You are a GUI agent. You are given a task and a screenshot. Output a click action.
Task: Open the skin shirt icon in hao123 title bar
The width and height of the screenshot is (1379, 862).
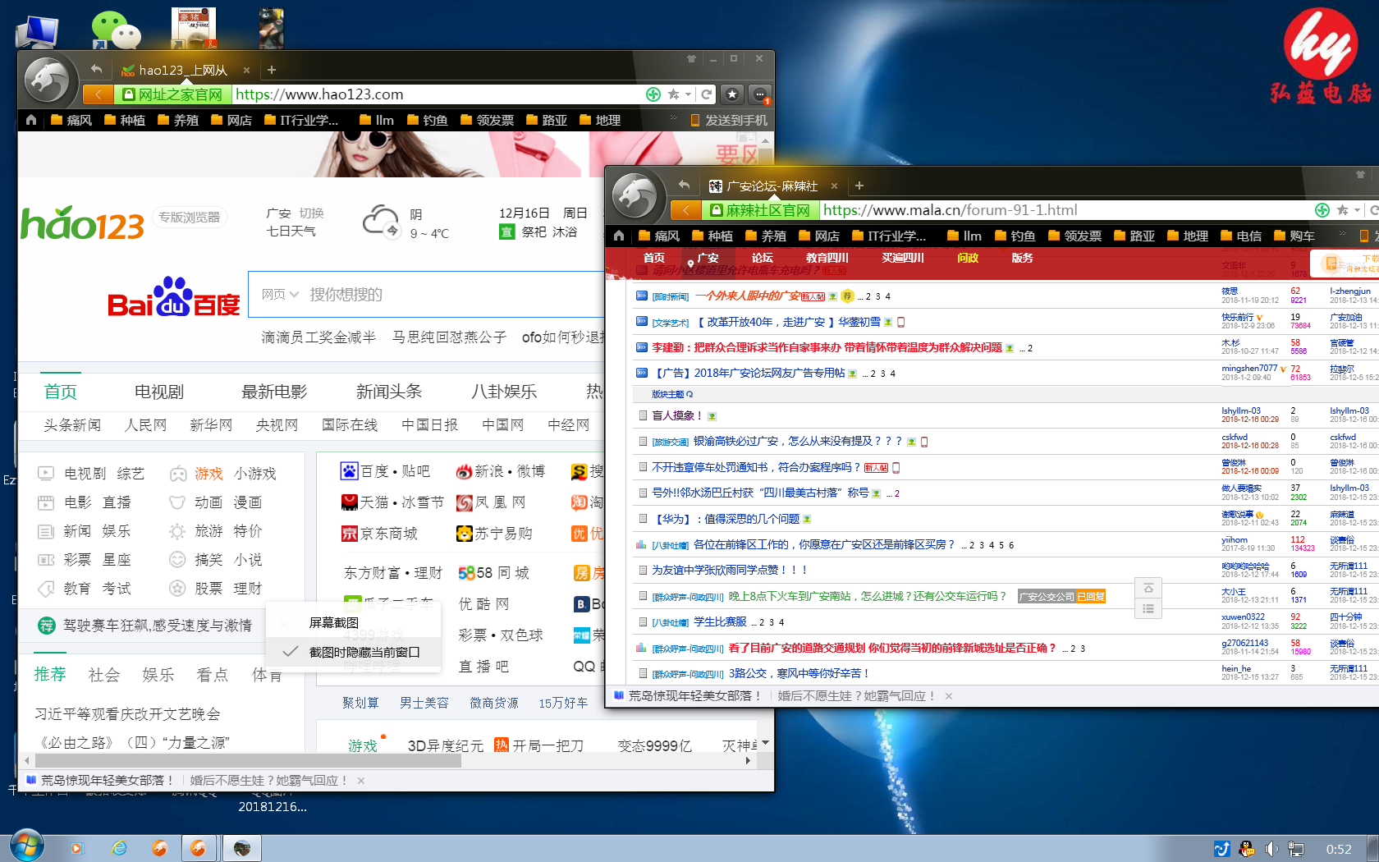[691, 59]
